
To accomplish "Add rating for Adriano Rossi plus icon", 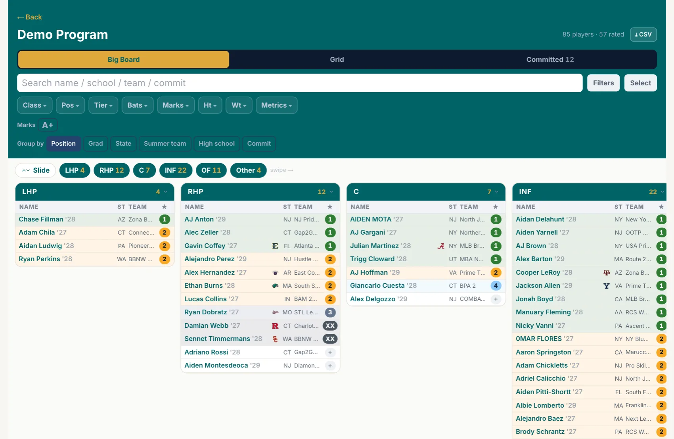I will pos(330,352).
